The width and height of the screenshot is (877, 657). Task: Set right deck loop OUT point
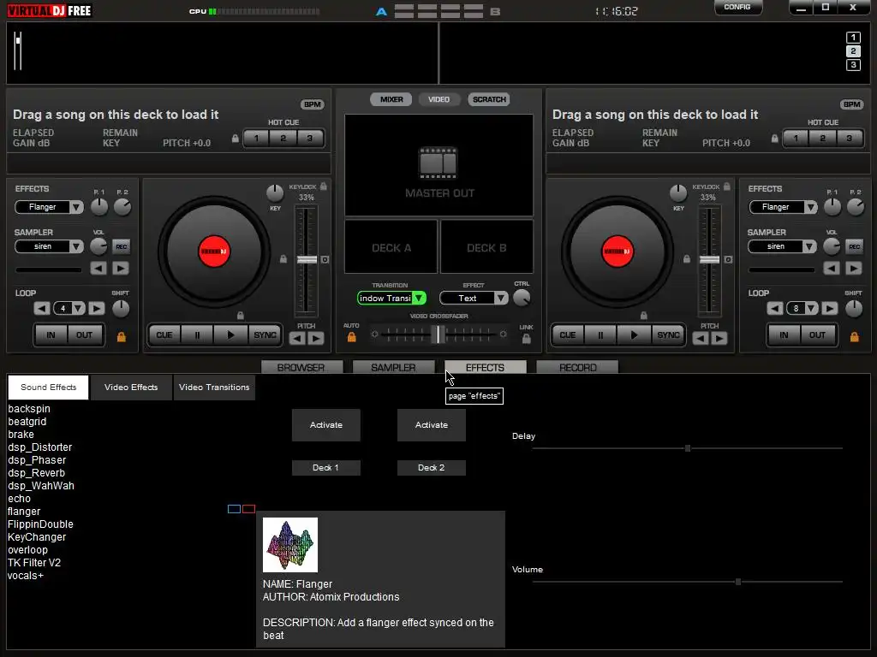pyautogui.click(x=817, y=335)
